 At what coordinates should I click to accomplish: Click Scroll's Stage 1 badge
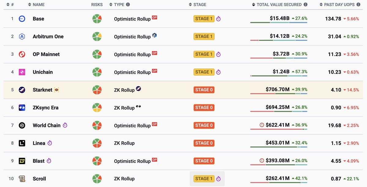pos(204,179)
